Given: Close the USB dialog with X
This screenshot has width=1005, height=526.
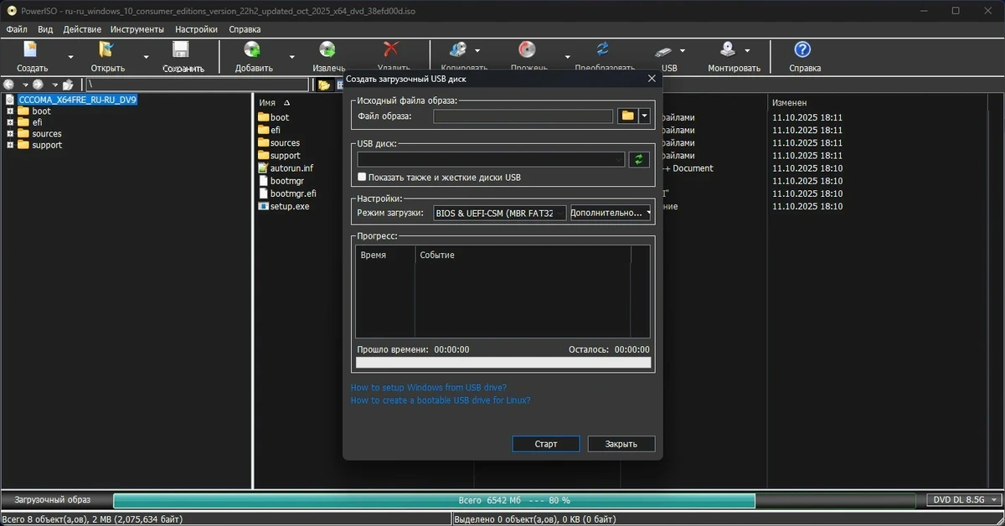Looking at the screenshot, I should pyautogui.click(x=652, y=79).
